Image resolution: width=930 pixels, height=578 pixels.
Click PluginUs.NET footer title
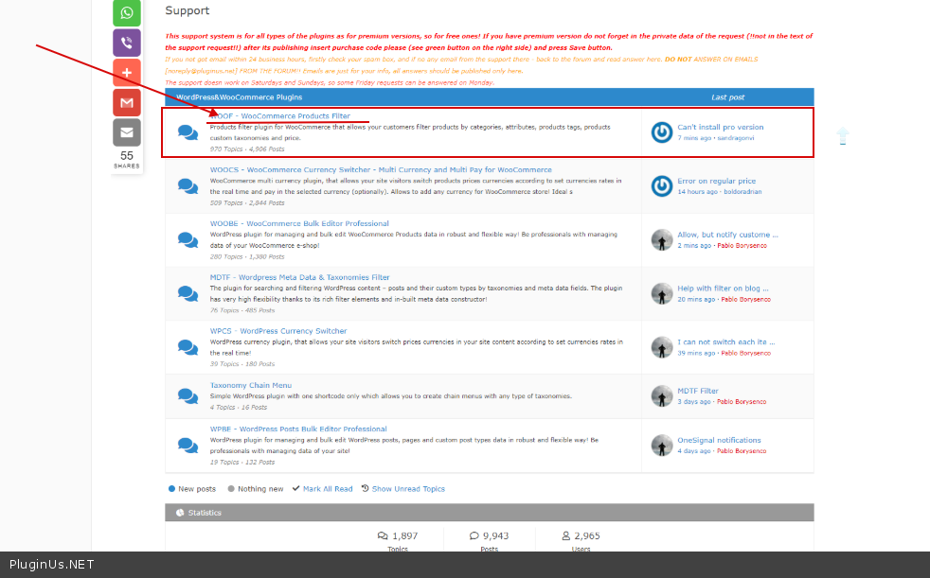pyautogui.click(x=51, y=565)
